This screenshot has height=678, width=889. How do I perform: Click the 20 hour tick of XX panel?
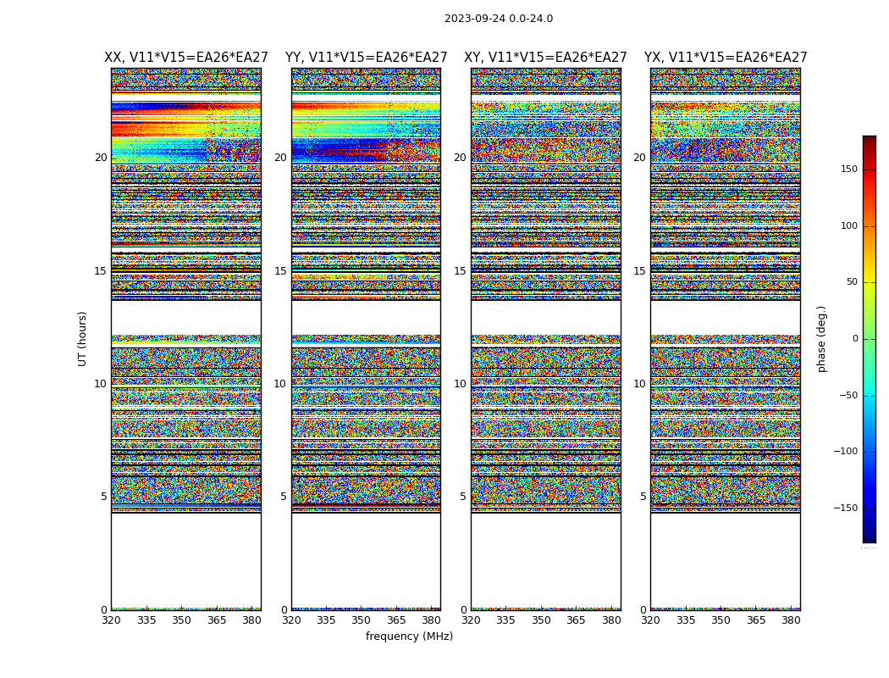pos(101,158)
